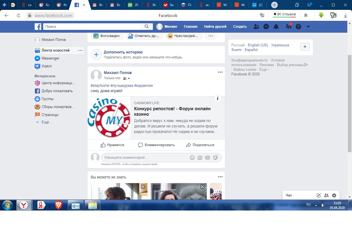Viewport: 352px width, 250px height.
Task: Open more options for post composer
Action: pyautogui.click(x=211, y=36)
